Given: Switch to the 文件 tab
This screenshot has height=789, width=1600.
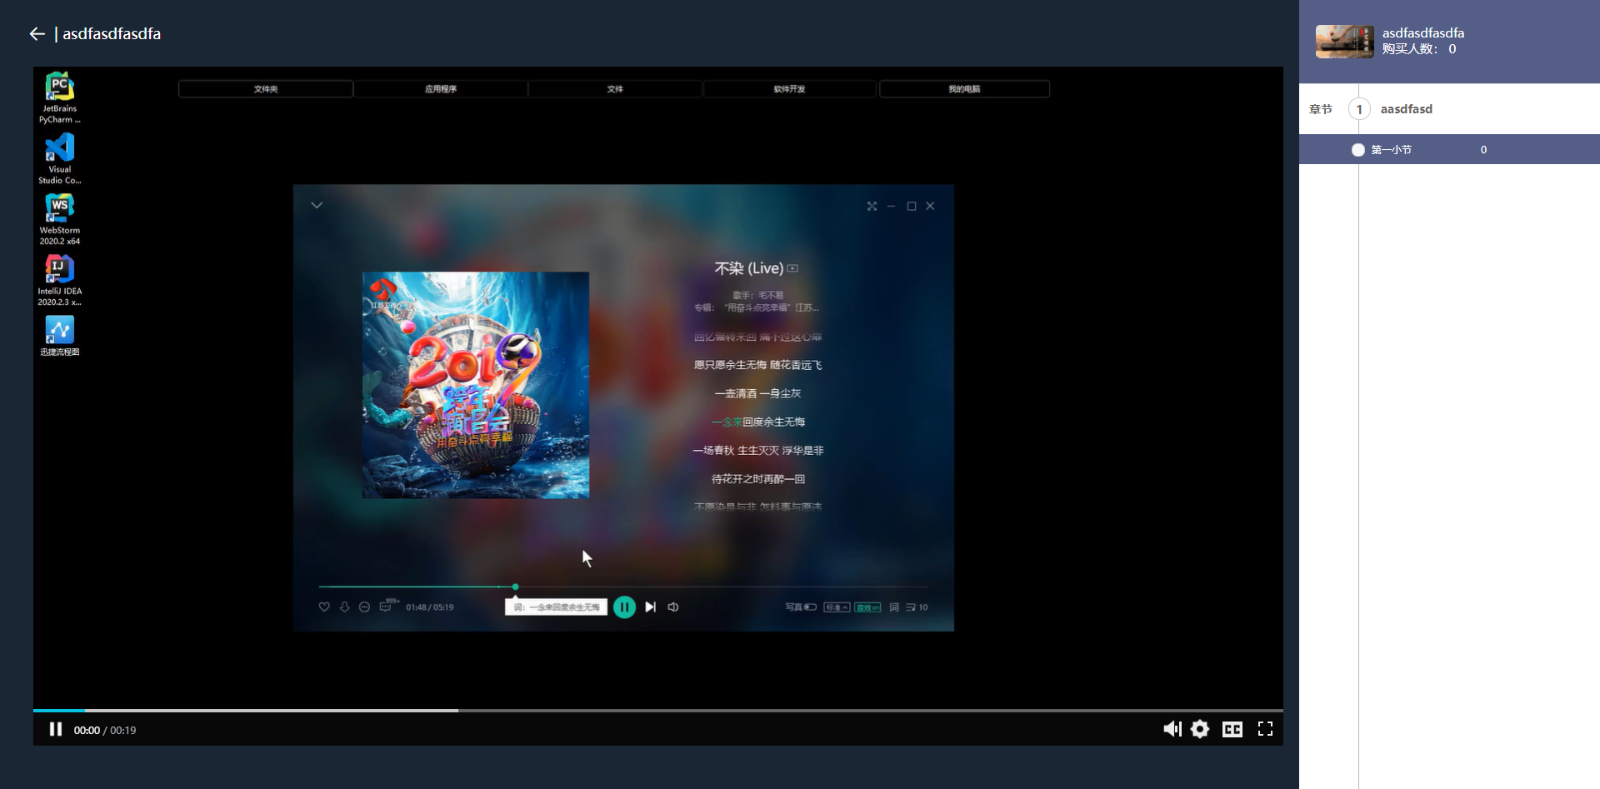Looking at the screenshot, I should [x=615, y=89].
